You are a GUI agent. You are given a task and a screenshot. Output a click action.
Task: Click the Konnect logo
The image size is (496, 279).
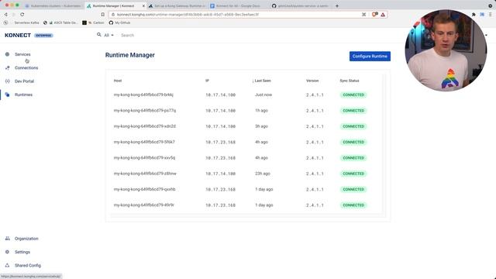tap(18, 35)
